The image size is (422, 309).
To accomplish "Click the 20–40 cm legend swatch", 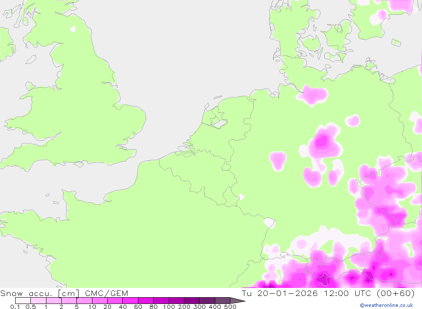I will pos(115,301).
